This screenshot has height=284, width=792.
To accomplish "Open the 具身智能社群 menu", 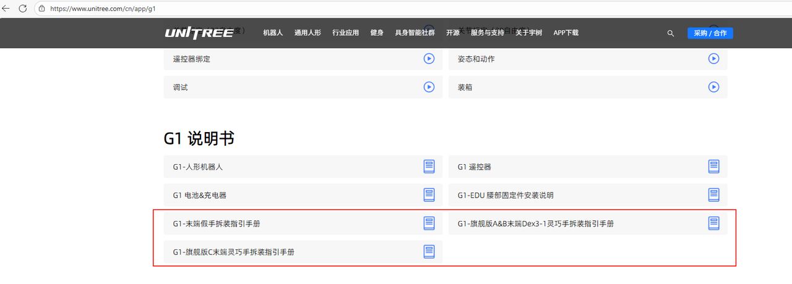I will point(415,33).
